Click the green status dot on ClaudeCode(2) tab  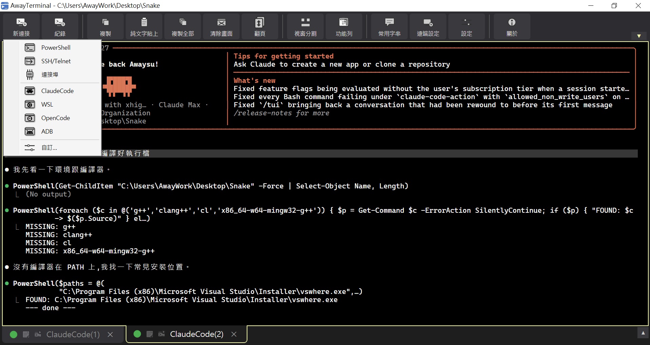pos(137,334)
